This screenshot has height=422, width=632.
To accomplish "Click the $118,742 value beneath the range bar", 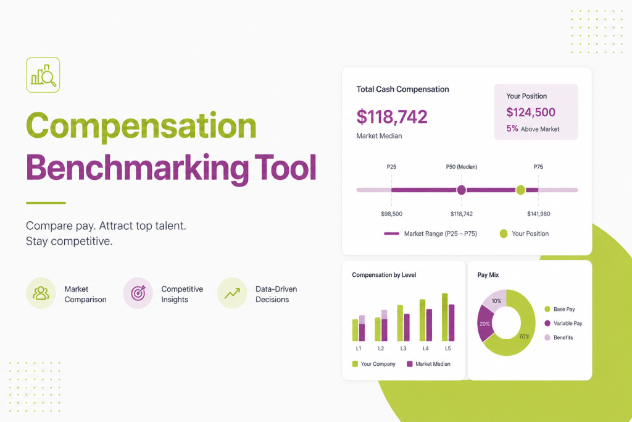I will pos(462,214).
